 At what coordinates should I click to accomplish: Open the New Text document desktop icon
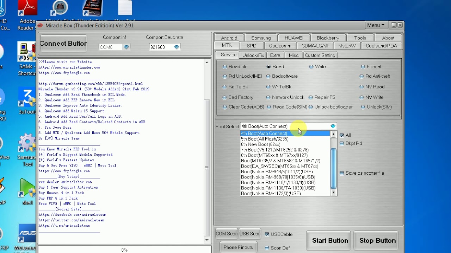(x=125, y=11)
